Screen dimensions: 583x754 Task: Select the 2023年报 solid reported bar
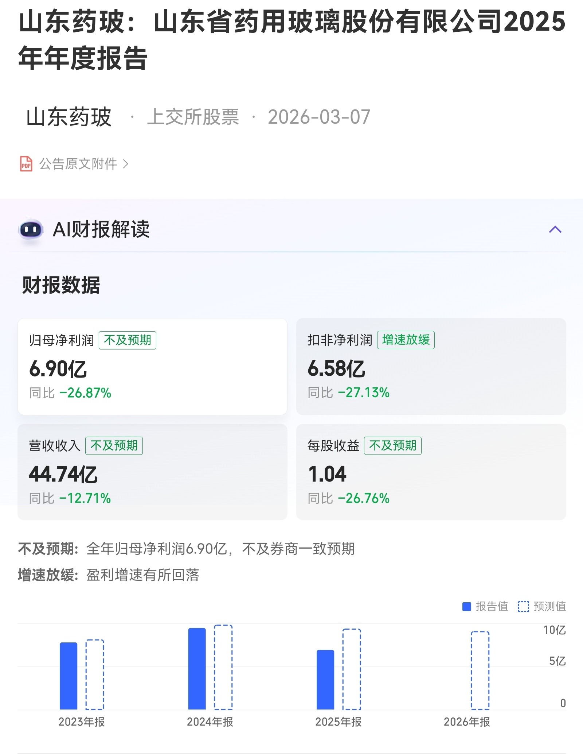tap(69, 676)
